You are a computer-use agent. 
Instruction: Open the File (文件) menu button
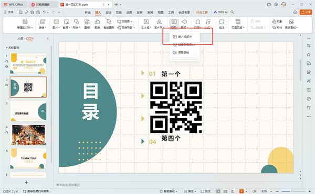pos(9,12)
